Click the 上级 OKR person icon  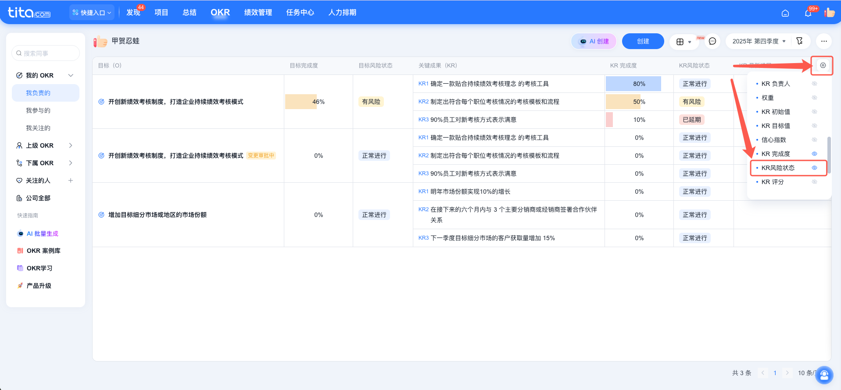(x=19, y=145)
